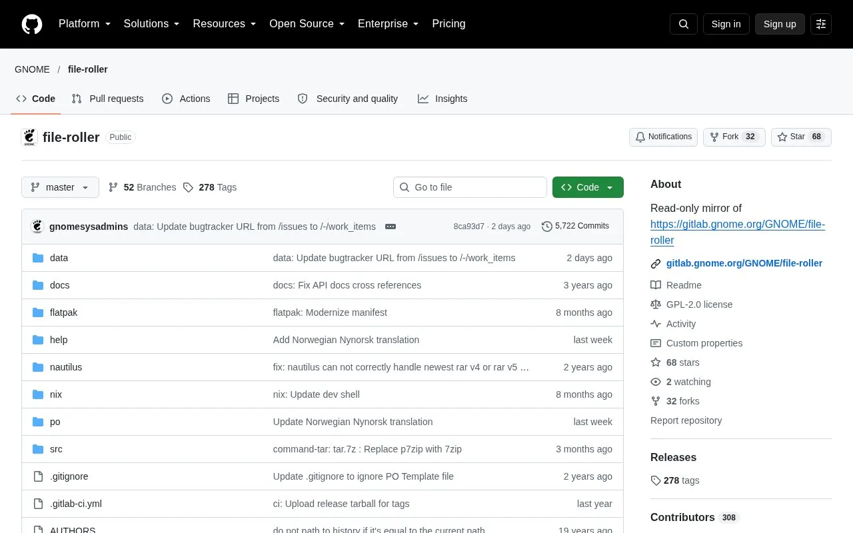The height and width of the screenshot is (533, 853).
Task: Click the Go to file search field
Action: pos(470,187)
